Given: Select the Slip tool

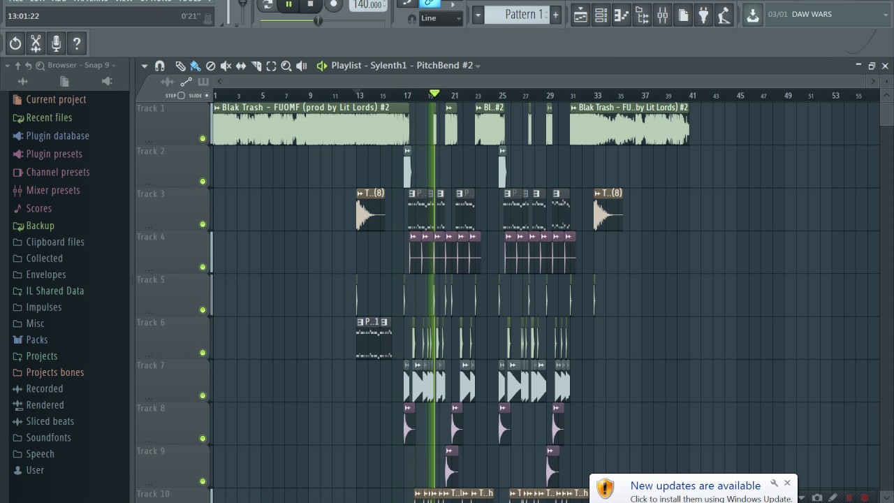Looking at the screenshot, I should point(241,66).
